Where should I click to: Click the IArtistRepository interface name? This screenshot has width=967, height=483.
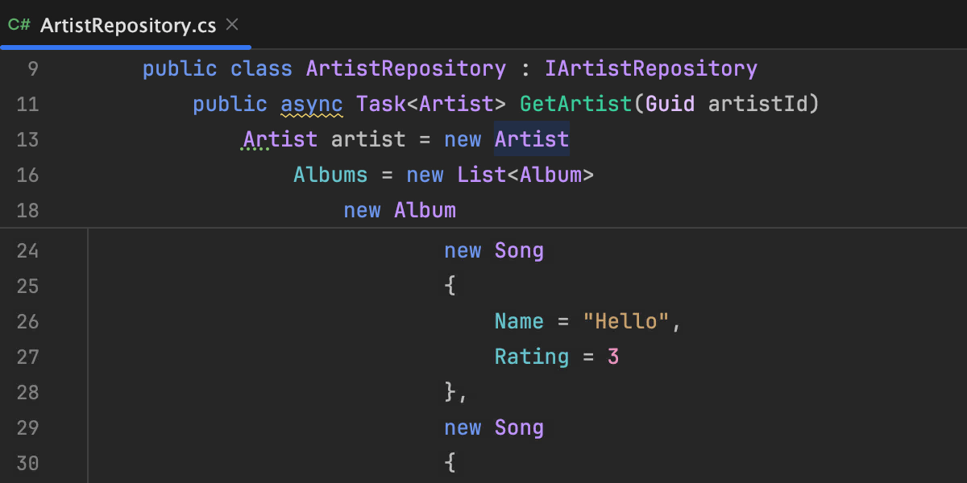[650, 69]
